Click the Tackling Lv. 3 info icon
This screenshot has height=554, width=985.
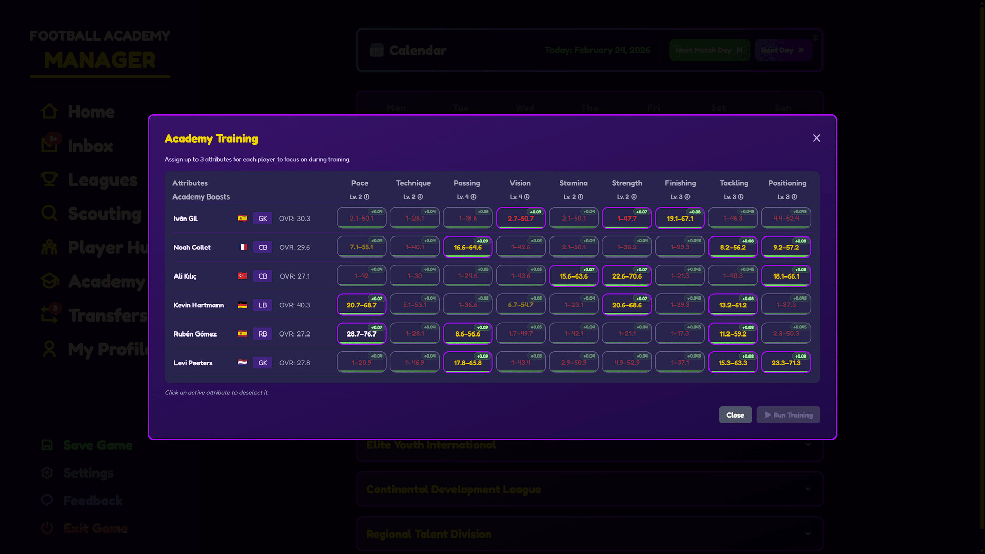741,197
